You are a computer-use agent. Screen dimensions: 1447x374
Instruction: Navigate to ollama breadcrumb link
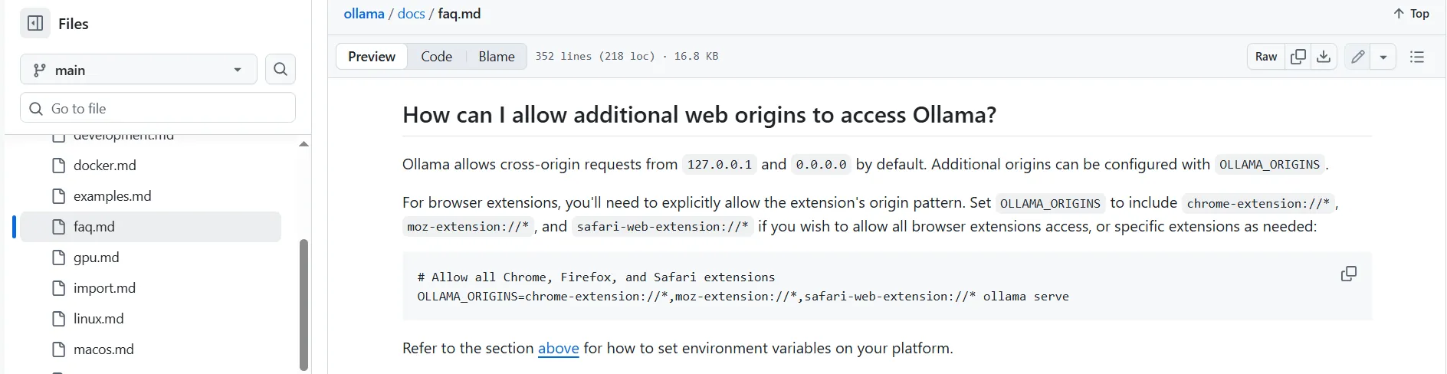pos(364,14)
